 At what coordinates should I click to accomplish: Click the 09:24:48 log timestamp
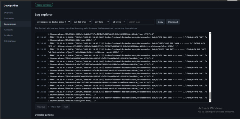[x=41, y=37]
